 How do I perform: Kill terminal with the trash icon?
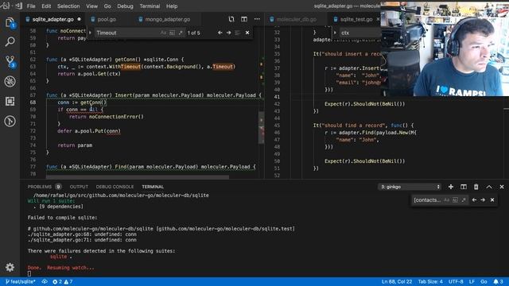tap(476, 187)
